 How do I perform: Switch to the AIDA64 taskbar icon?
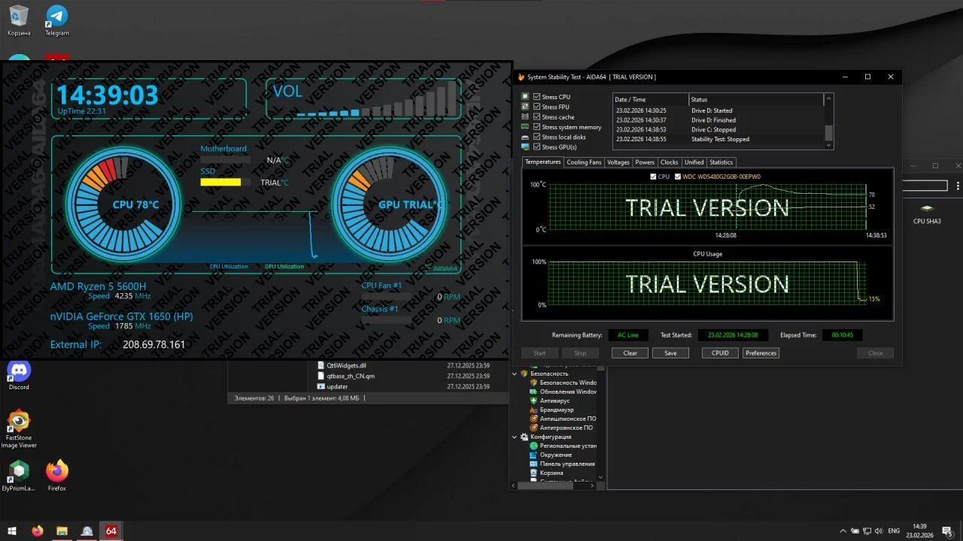pyautogui.click(x=111, y=531)
